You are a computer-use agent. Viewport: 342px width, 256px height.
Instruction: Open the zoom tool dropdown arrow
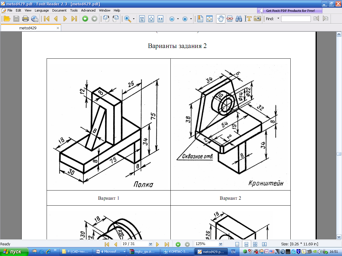[x=134, y=19]
